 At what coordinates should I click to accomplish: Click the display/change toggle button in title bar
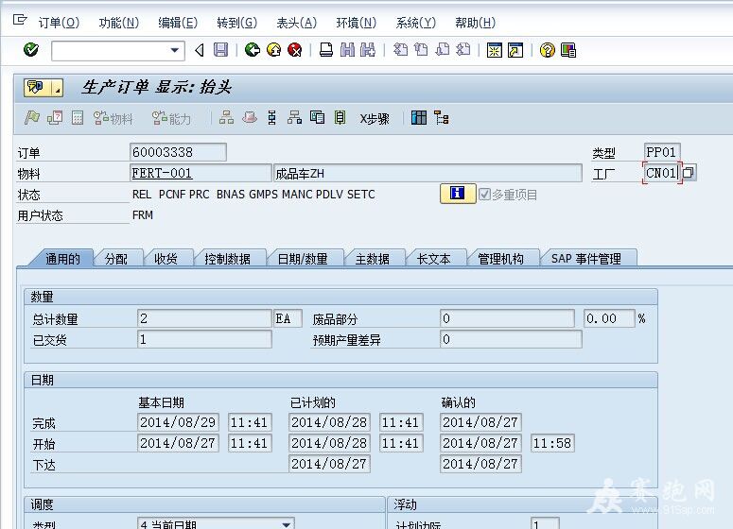[44, 87]
